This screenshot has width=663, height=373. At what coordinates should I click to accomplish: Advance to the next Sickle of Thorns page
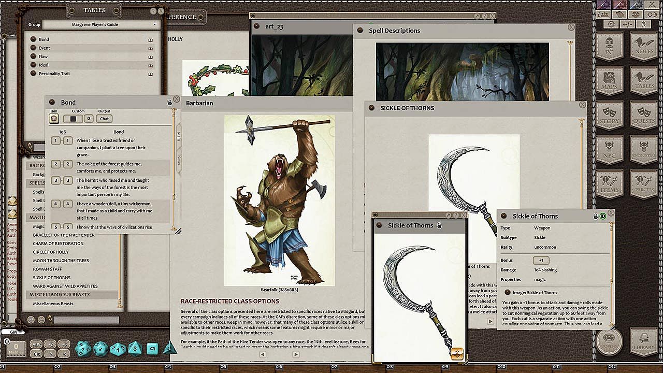pyautogui.click(x=490, y=322)
